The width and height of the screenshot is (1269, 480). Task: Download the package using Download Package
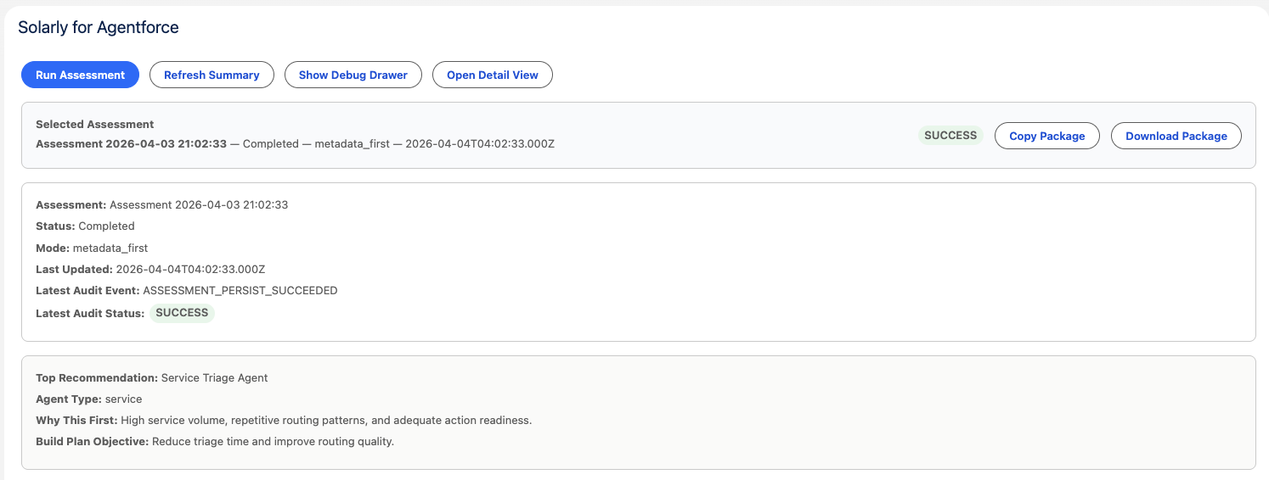click(x=1176, y=136)
